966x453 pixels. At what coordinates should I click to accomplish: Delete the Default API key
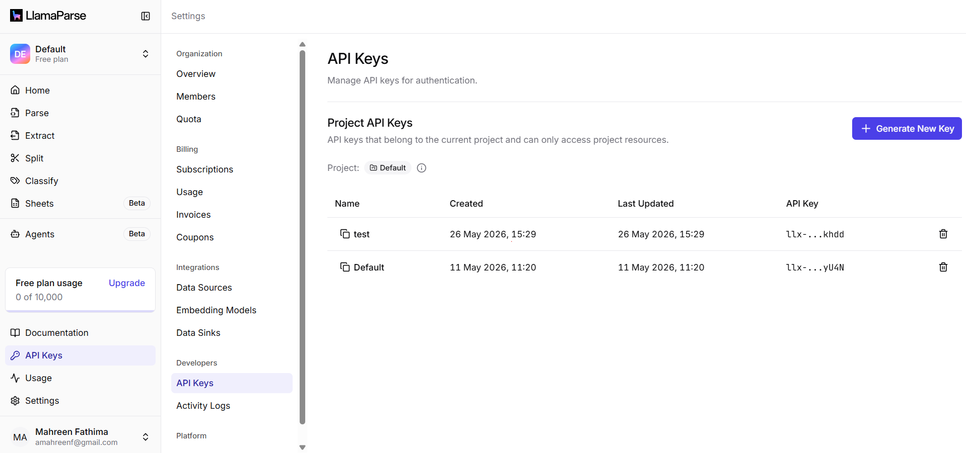coord(943,267)
